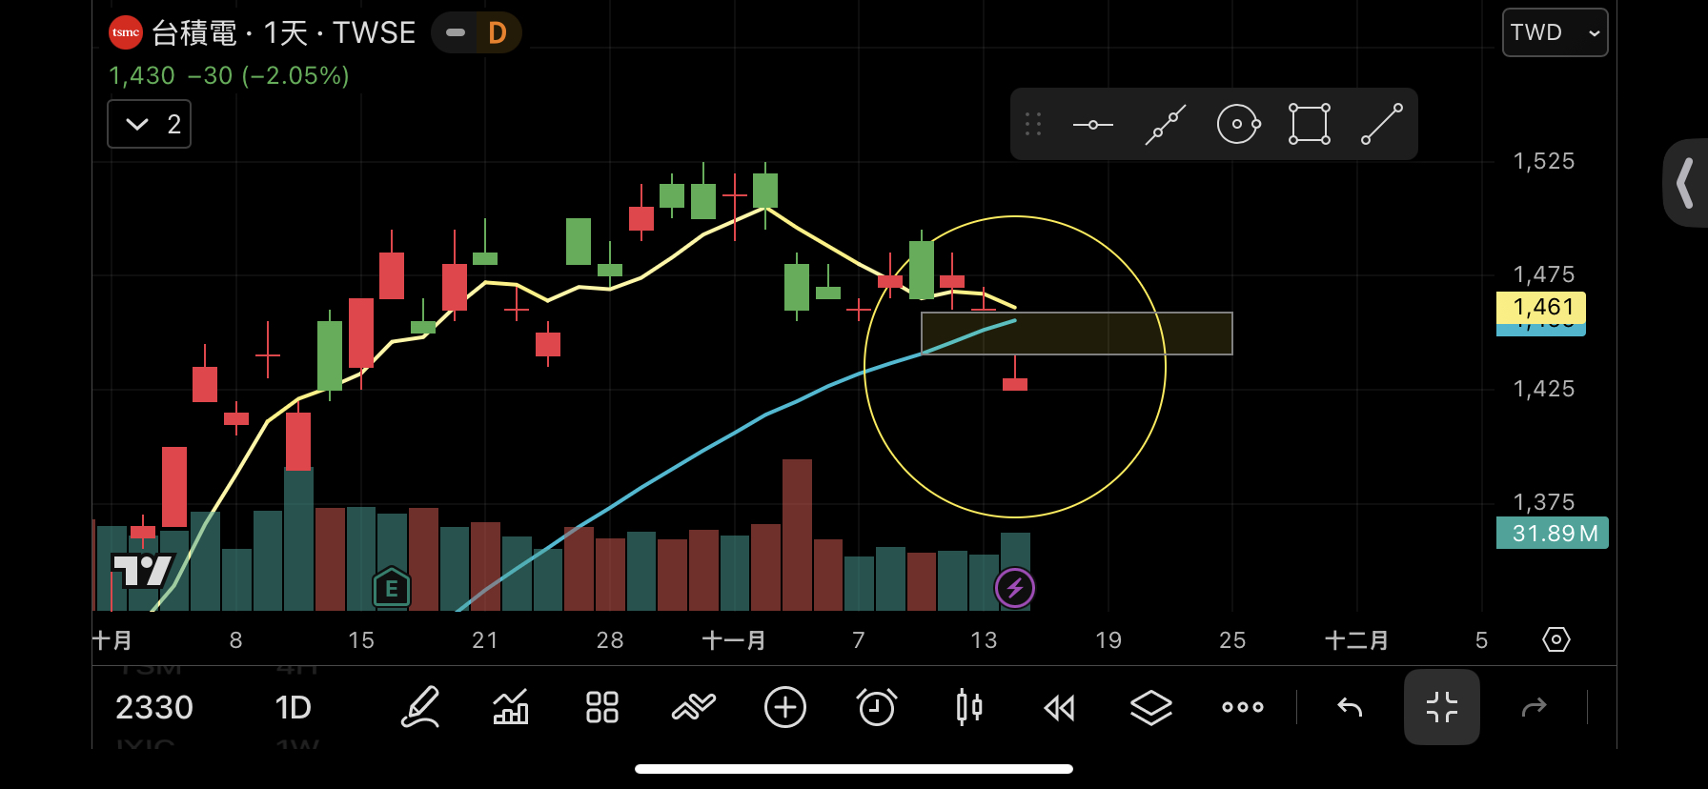Select the trend line drawing tool

(1165, 125)
